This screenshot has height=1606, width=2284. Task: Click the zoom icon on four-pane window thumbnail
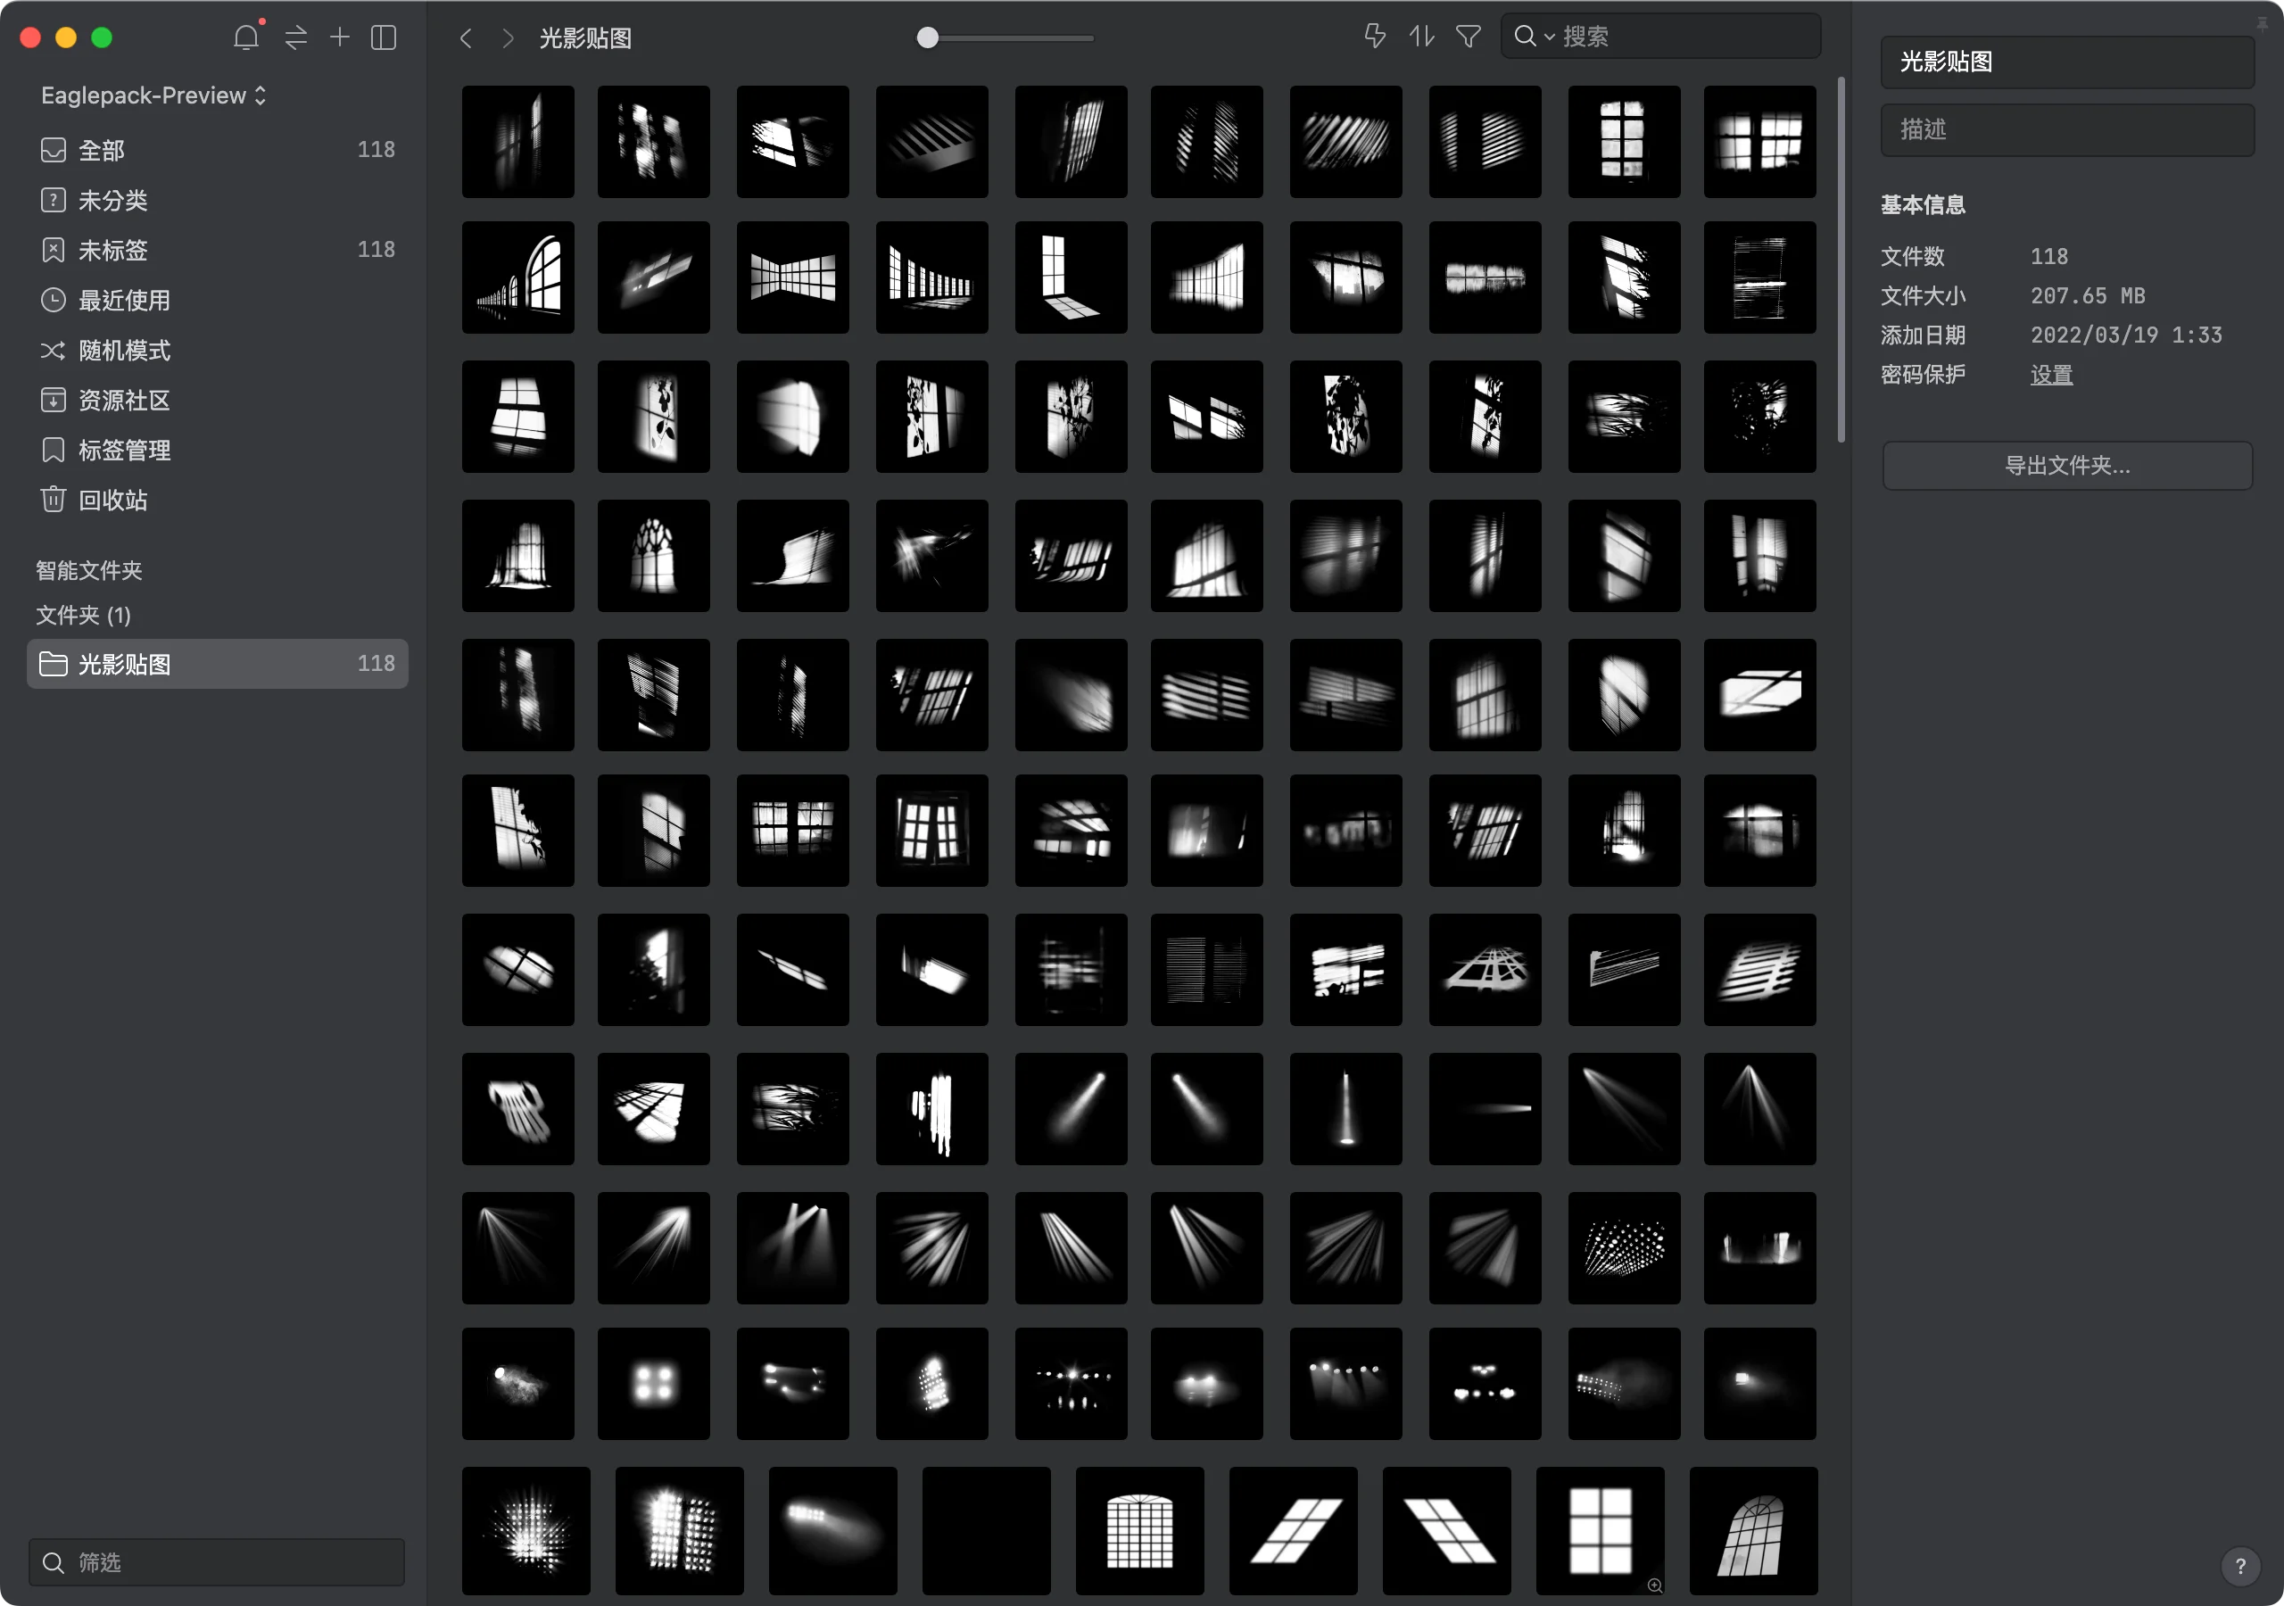click(1654, 1585)
